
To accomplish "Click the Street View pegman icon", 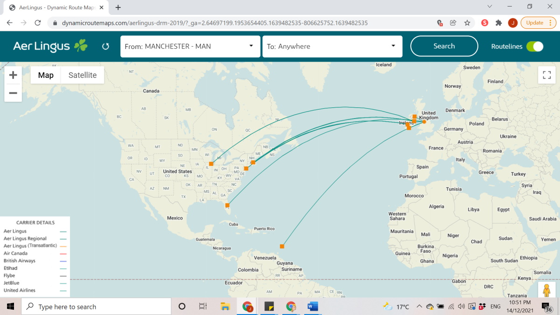I will (547, 290).
